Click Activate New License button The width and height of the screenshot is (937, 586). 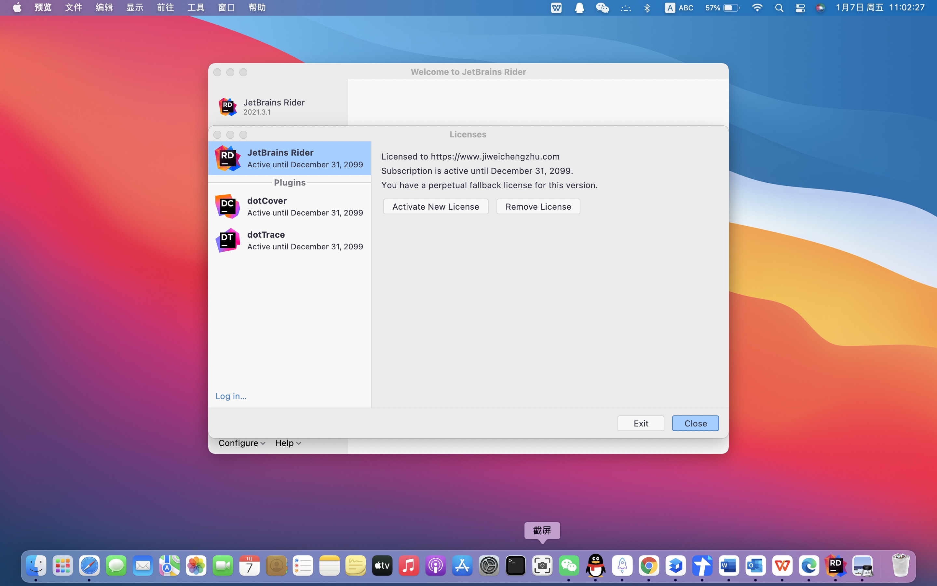tap(436, 207)
